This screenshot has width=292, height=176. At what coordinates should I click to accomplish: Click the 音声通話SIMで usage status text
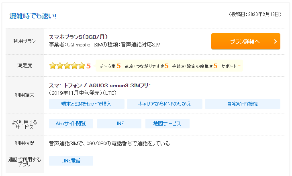109,143
